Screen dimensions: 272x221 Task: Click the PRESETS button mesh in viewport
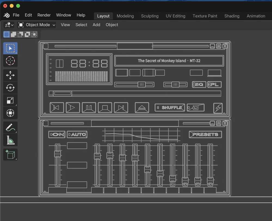(x=205, y=134)
